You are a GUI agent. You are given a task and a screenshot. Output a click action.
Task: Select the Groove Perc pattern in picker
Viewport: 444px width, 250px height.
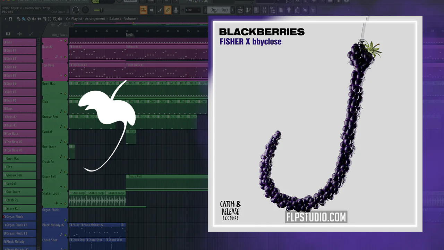(19, 175)
